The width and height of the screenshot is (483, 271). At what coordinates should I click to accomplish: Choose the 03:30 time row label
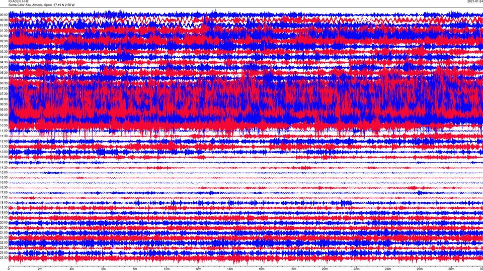(x=4, y=52)
